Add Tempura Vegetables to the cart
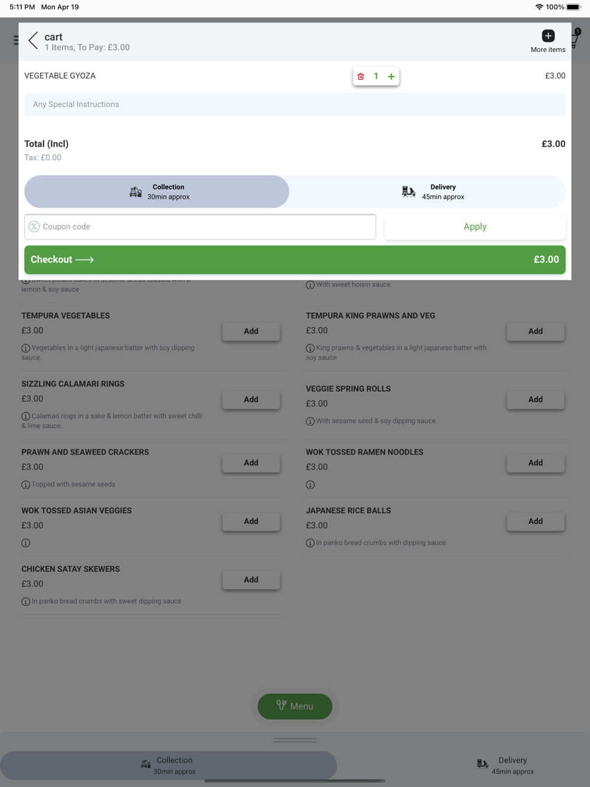 [251, 331]
